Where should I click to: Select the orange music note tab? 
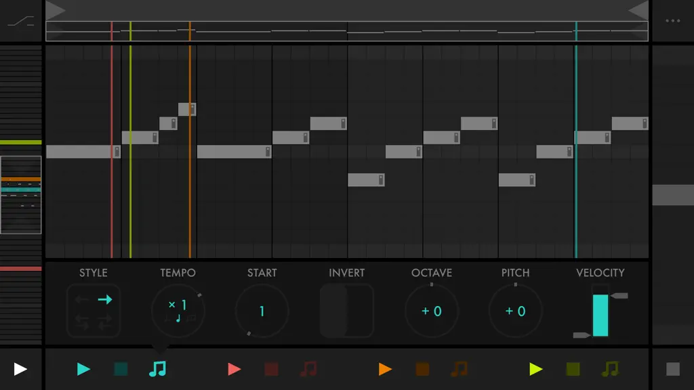[460, 369]
